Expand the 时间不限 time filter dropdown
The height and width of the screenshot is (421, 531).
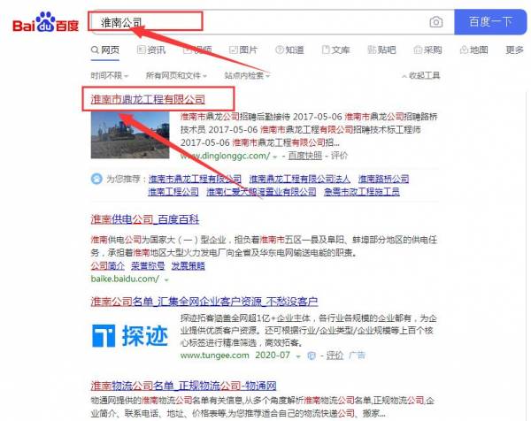[110, 75]
